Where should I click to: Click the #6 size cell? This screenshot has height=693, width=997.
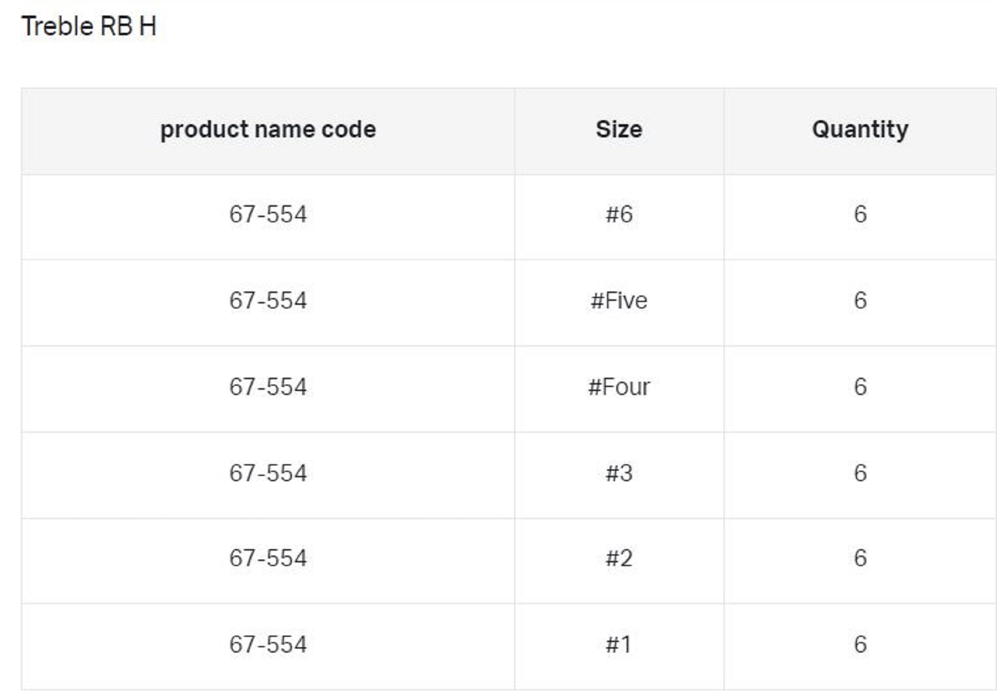[619, 215]
